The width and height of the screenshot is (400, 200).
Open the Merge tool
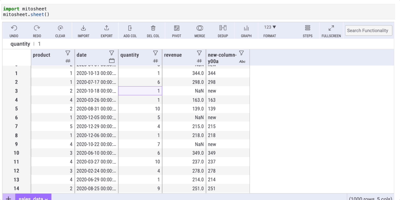200,28
